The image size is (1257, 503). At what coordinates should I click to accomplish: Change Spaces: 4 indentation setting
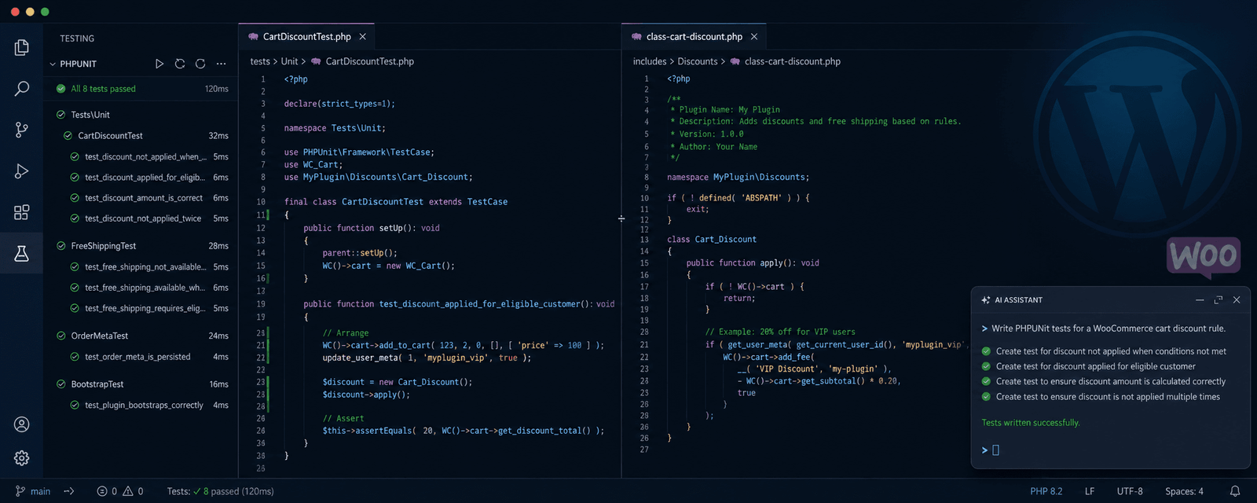pyautogui.click(x=1184, y=491)
